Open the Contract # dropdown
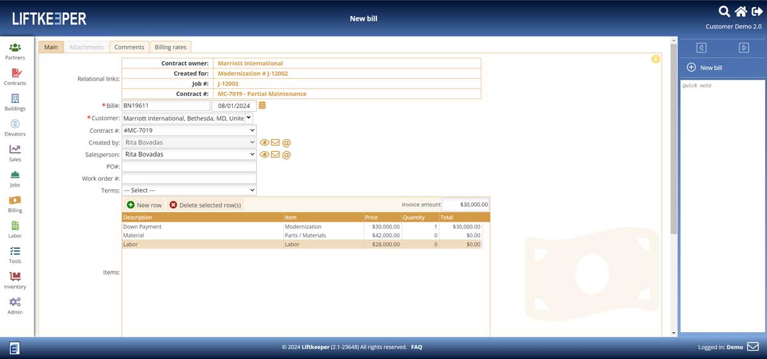 pos(189,130)
